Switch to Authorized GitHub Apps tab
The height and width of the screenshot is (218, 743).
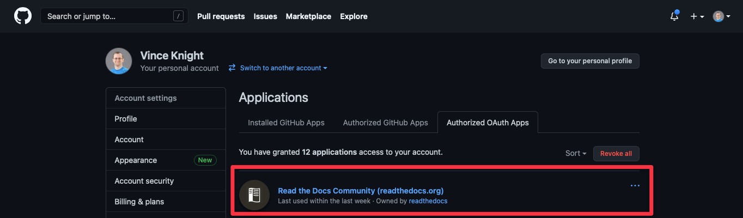click(x=386, y=123)
